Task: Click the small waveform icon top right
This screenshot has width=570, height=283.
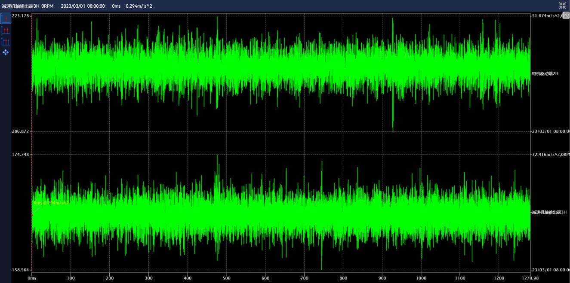Action: [566, 16]
